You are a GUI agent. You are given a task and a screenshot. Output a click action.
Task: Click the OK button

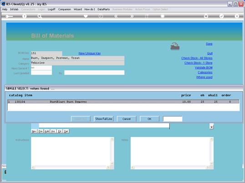pyautogui.click(x=149, y=119)
